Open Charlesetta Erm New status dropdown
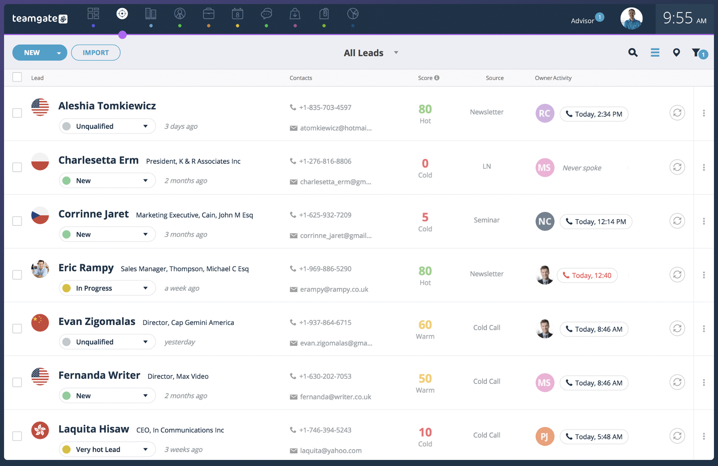 click(107, 180)
